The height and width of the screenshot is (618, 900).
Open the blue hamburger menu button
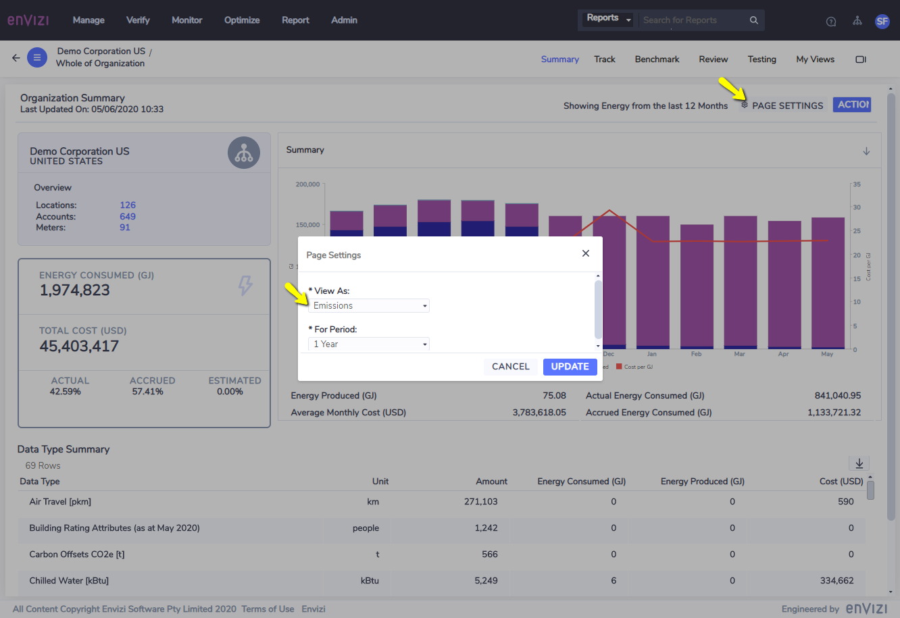coord(37,57)
